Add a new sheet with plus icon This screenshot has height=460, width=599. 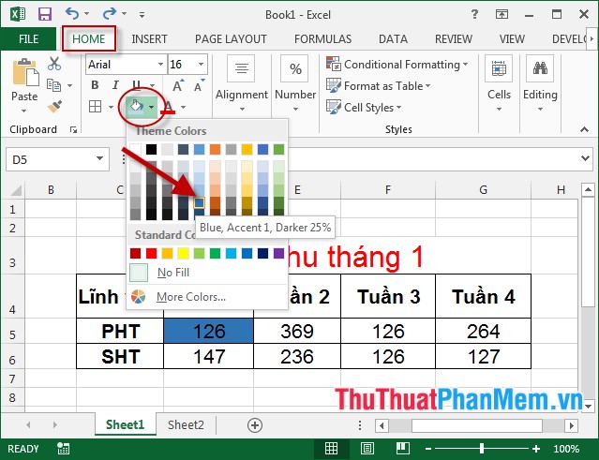click(x=255, y=425)
